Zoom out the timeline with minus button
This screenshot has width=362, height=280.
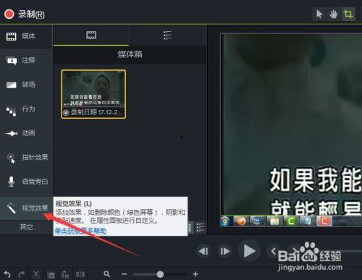[125, 274]
